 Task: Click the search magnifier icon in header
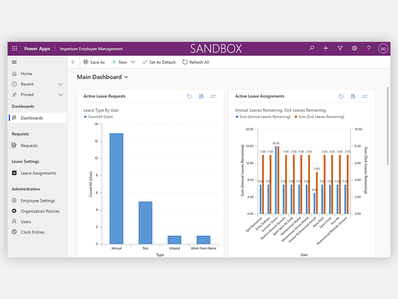[x=312, y=48]
